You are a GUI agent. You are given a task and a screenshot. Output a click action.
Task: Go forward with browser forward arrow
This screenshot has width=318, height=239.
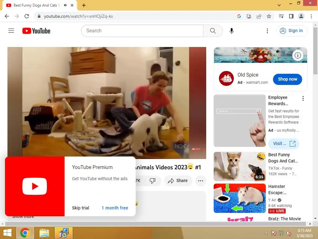[17, 16]
